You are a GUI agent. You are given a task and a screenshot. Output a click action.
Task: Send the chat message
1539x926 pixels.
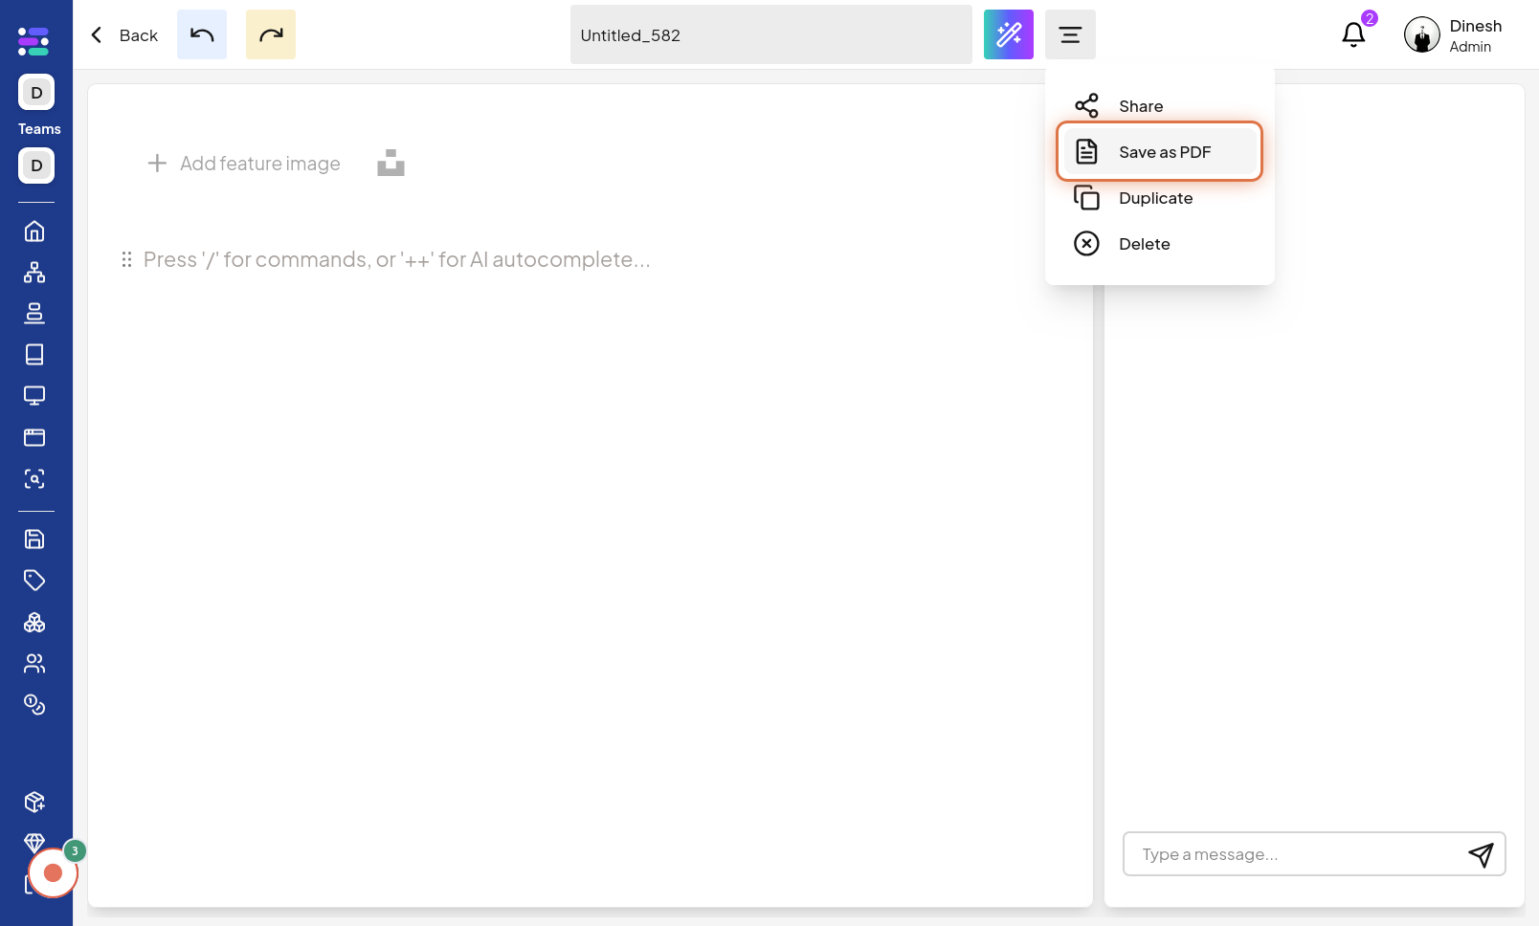[x=1481, y=854]
